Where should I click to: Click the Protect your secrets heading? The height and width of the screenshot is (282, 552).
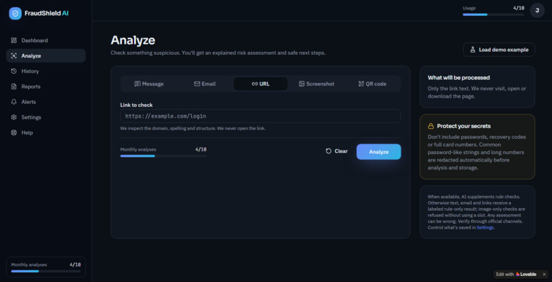coord(464,126)
